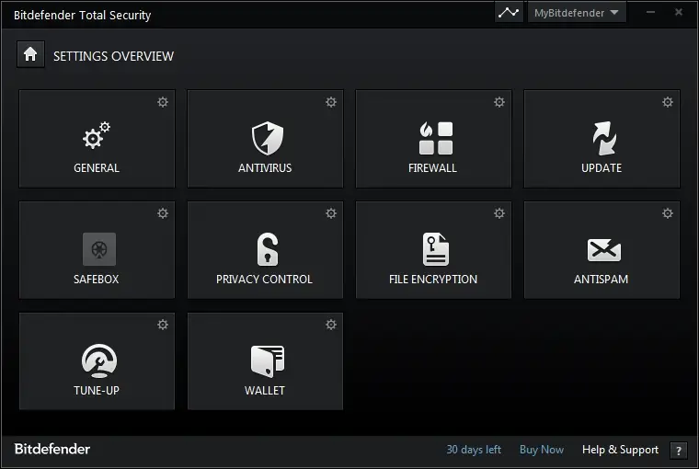Open the Firewall module icon

(x=435, y=138)
